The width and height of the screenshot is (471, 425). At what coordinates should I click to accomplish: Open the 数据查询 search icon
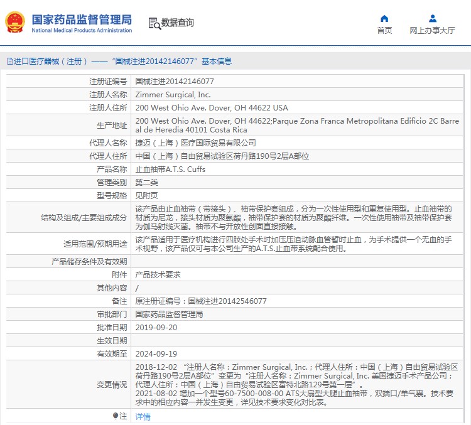click(154, 23)
